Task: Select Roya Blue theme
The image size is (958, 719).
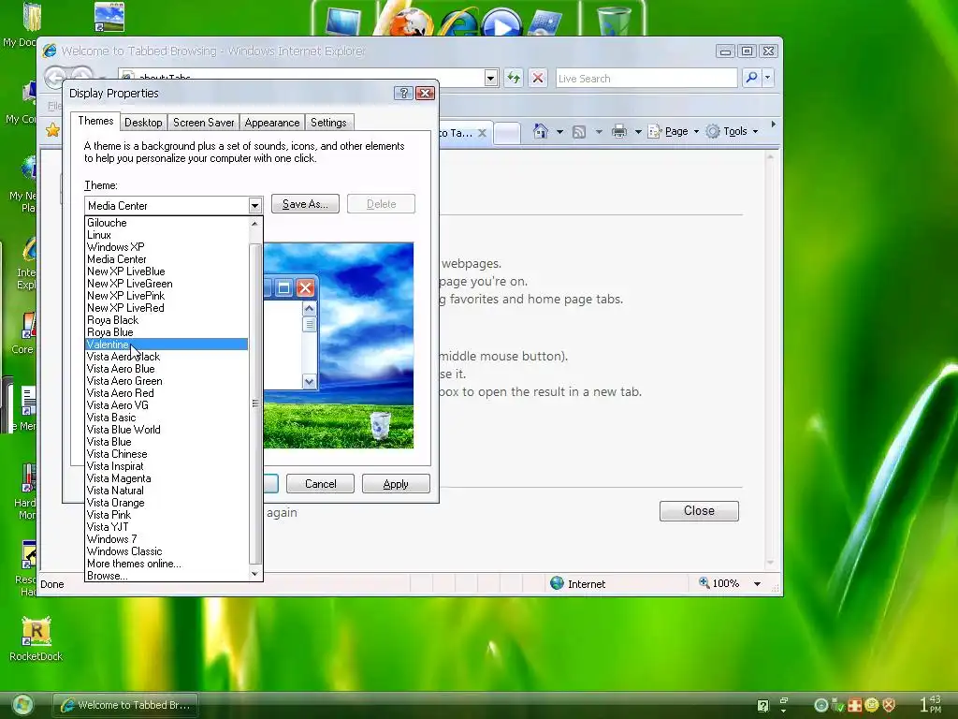Action: click(167, 332)
